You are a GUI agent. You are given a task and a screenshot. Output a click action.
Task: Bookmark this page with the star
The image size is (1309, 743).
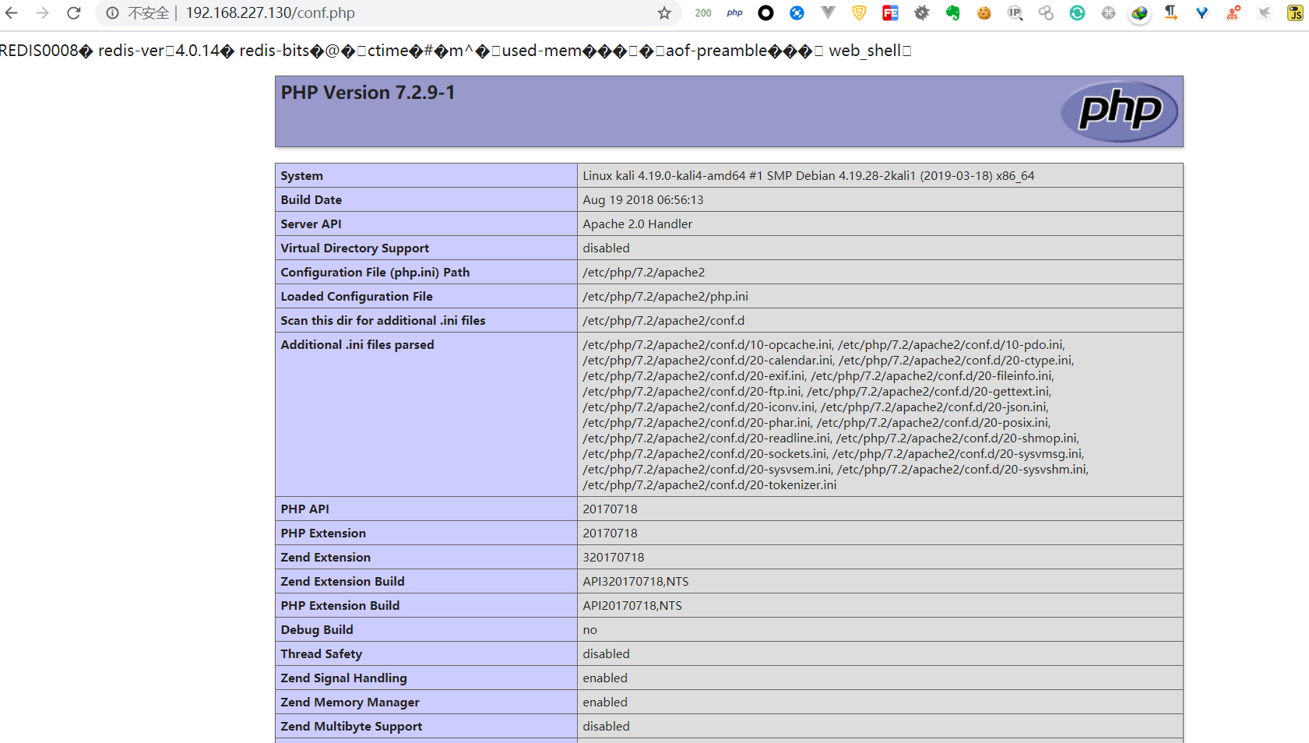(x=664, y=13)
